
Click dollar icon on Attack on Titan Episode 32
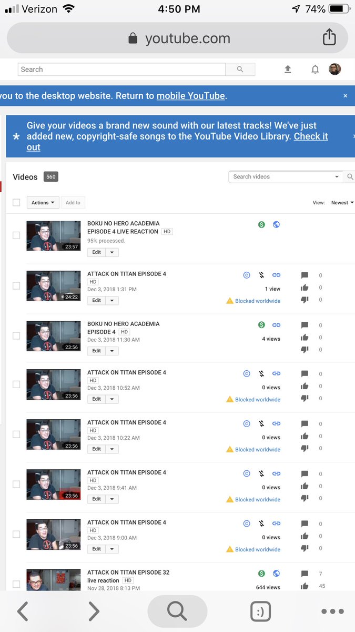point(261,574)
